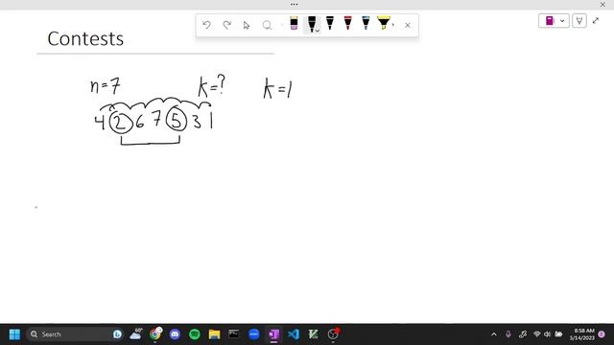Open the weather widget on taskbar
The image size is (614, 345).
[x=136, y=334]
